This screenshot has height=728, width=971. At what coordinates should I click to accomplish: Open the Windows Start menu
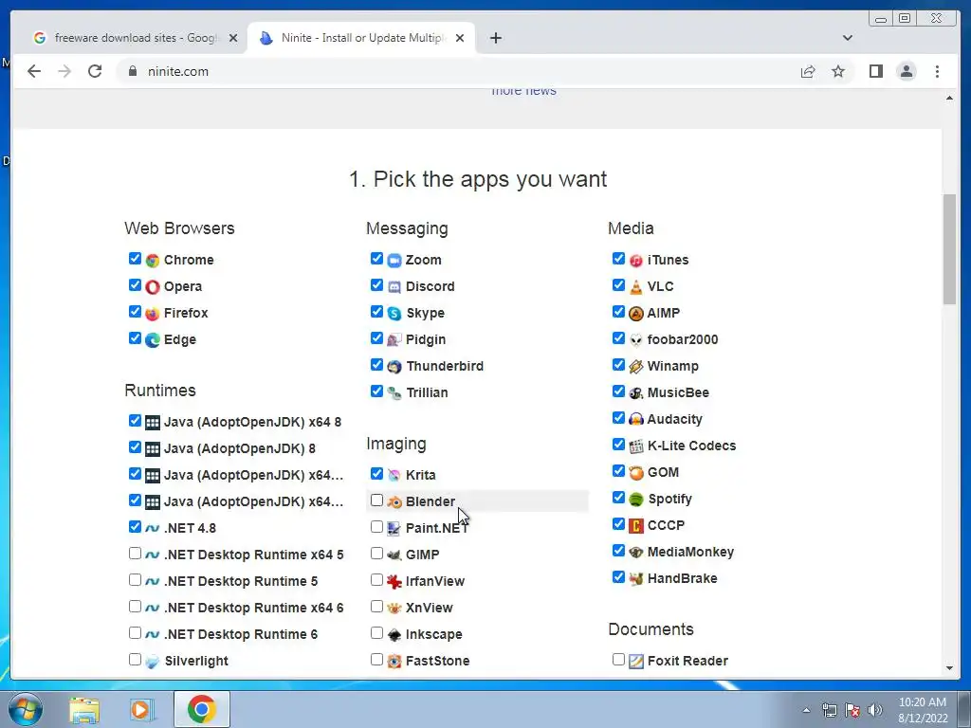click(26, 709)
